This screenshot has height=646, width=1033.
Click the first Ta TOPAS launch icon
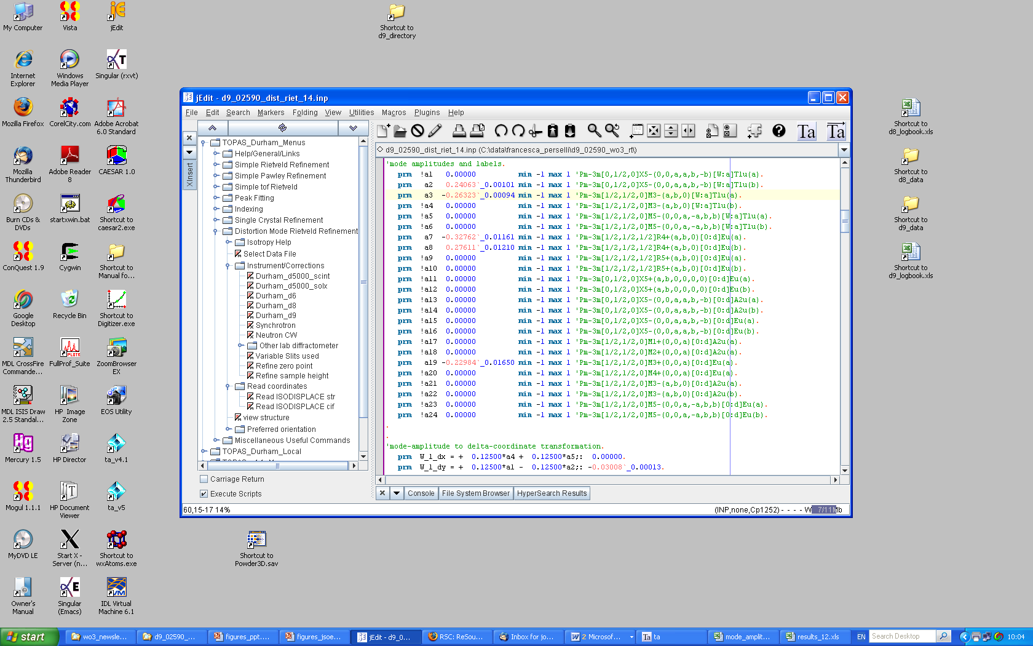tap(806, 131)
